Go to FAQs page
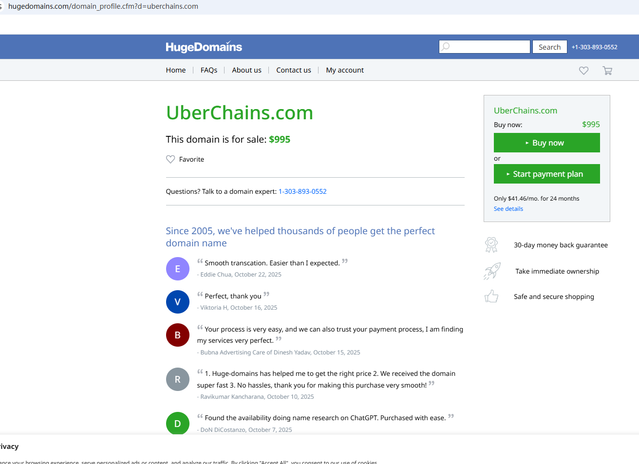Viewport: 639px width, 464px height. (x=209, y=70)
